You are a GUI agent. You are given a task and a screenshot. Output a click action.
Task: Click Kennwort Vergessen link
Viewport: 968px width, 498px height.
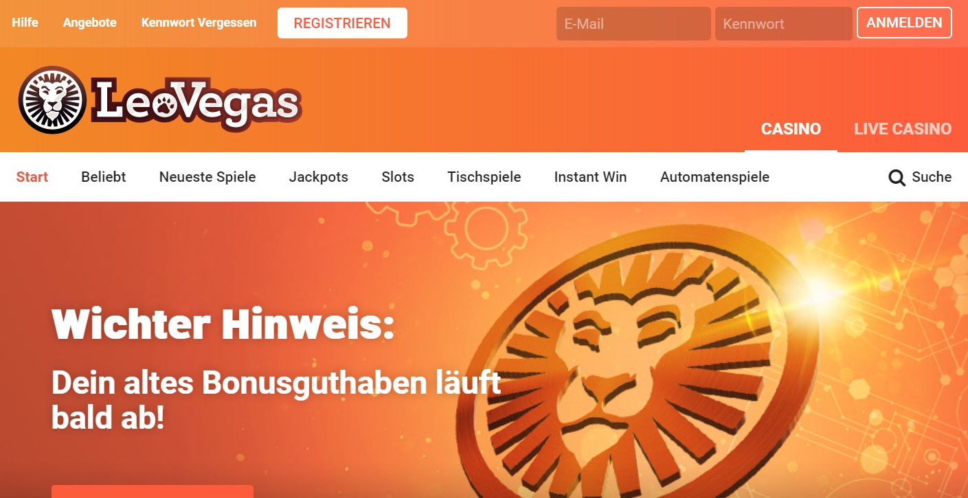(x=199, y=23)
